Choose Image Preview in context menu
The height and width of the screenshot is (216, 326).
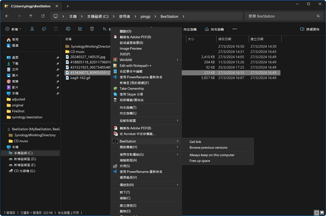click(130, 49)
